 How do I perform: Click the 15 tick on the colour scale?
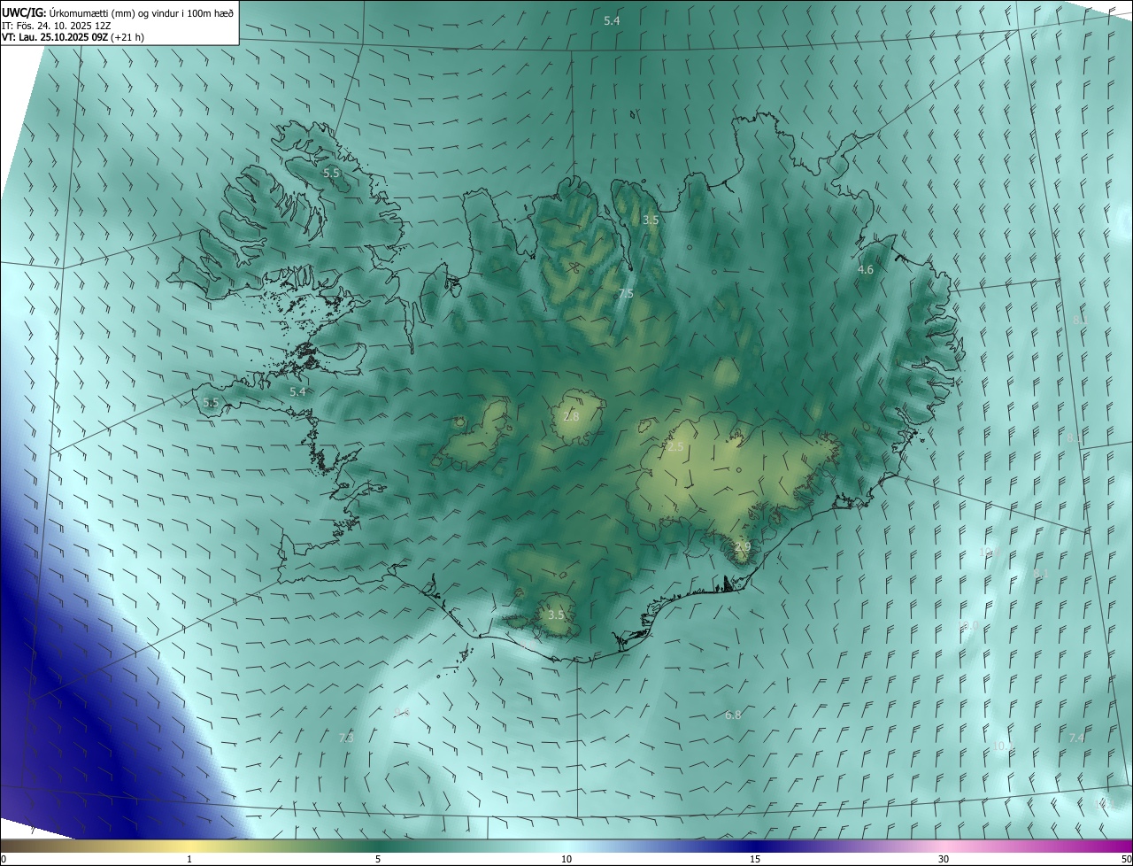click(755, 860)
